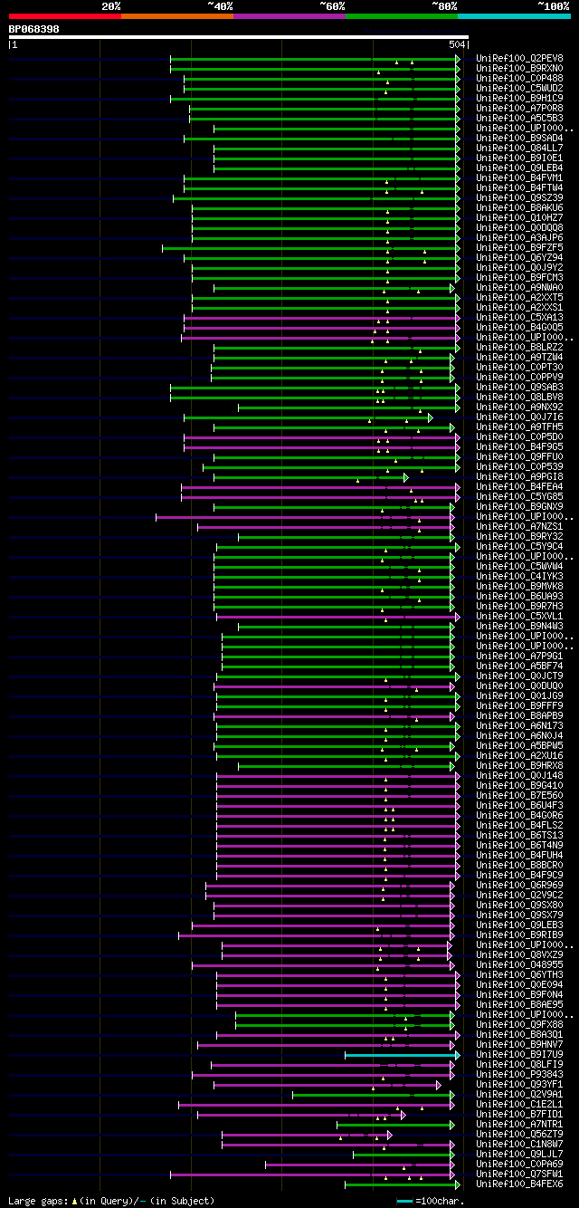Open hit UniRef100_C5XVL1
579x1208 pixels.
tap(519, 616)
